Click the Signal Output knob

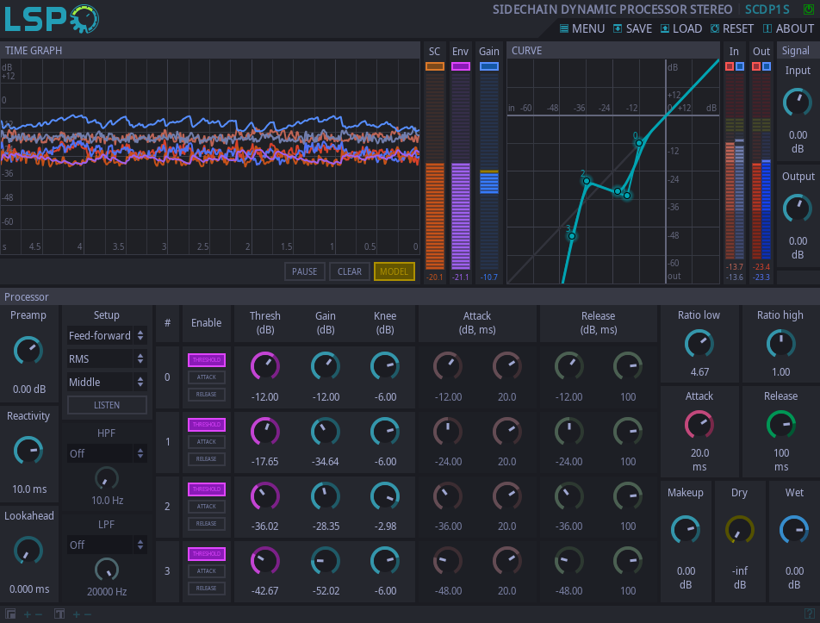click(797, 209)
